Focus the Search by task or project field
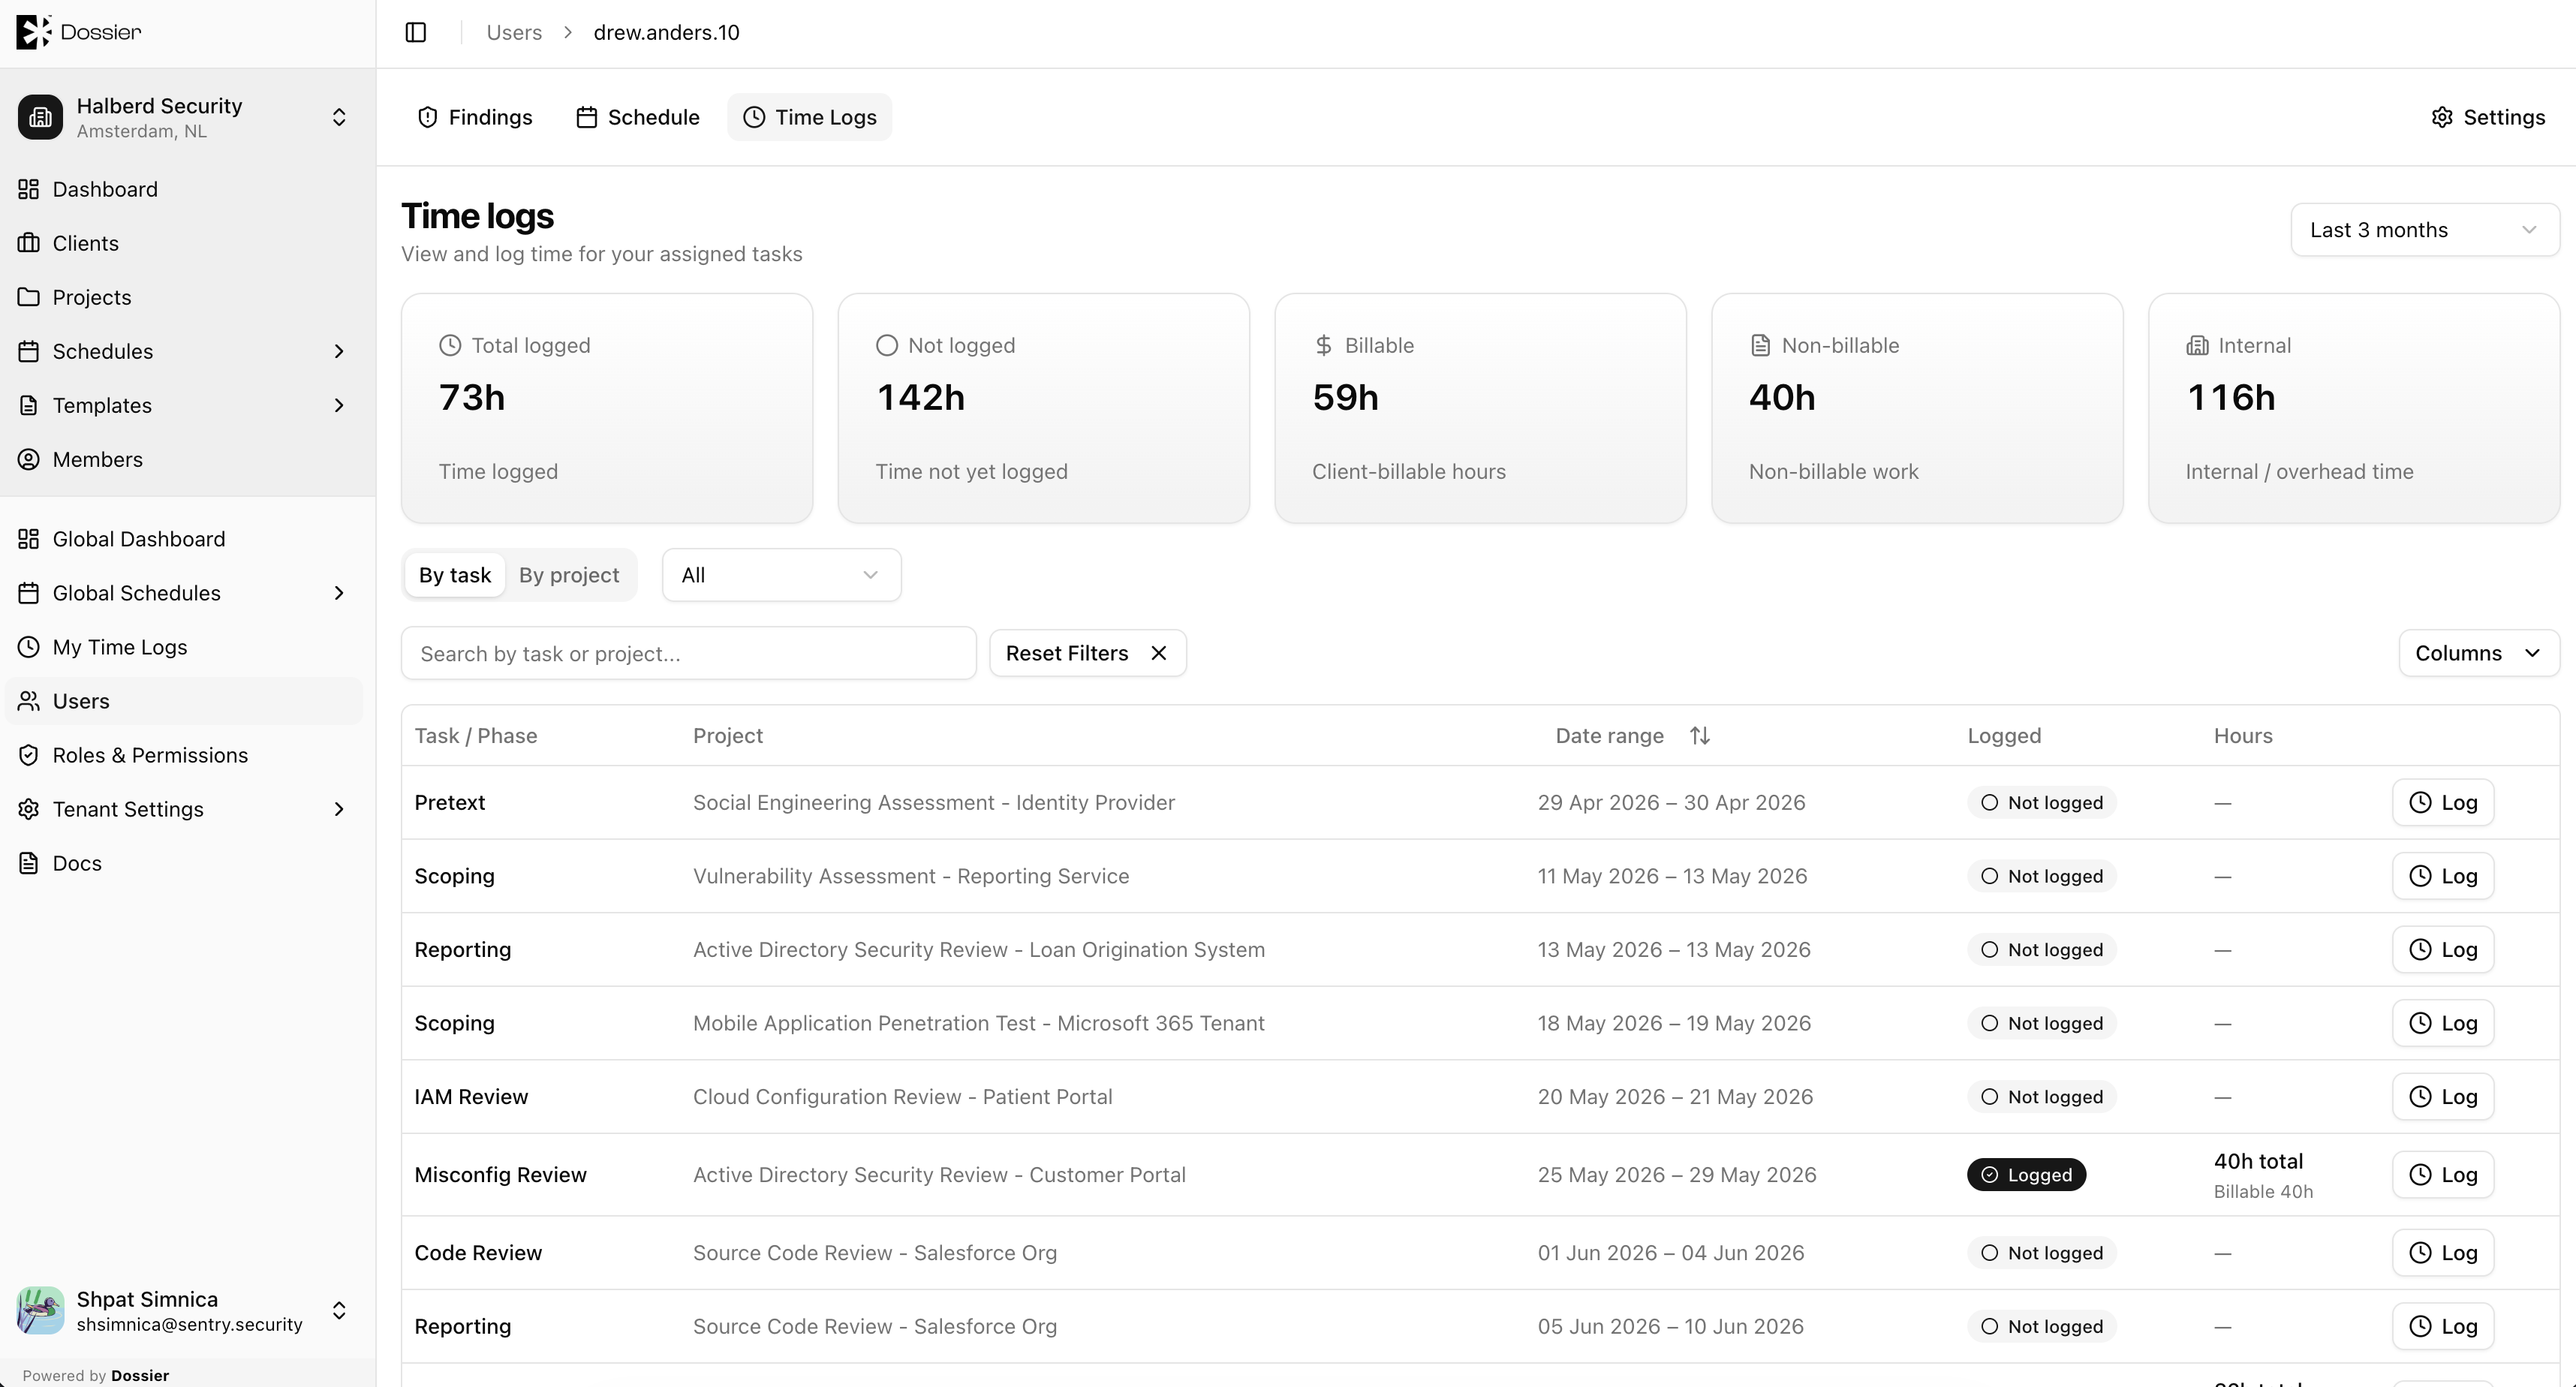The width and height of the screenshot is (2576, 1387). (x=689, y=653)
